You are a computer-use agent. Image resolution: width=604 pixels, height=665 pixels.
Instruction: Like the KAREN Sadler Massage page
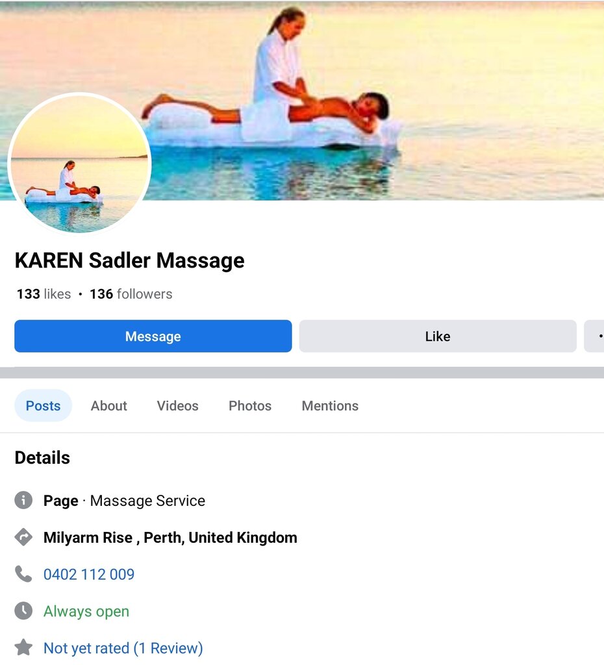[438, 336]
